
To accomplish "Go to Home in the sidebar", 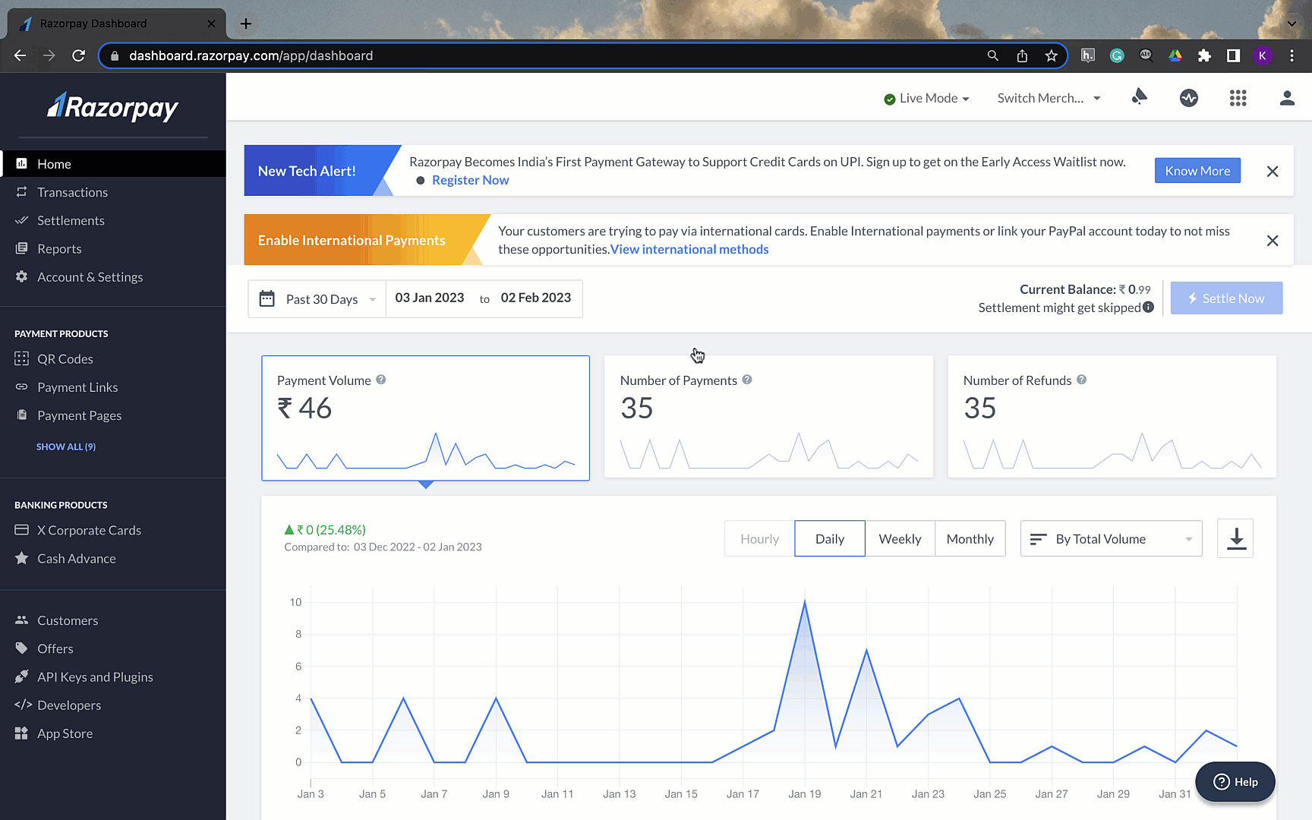I will pyautogui.click(x=113, y=164).
